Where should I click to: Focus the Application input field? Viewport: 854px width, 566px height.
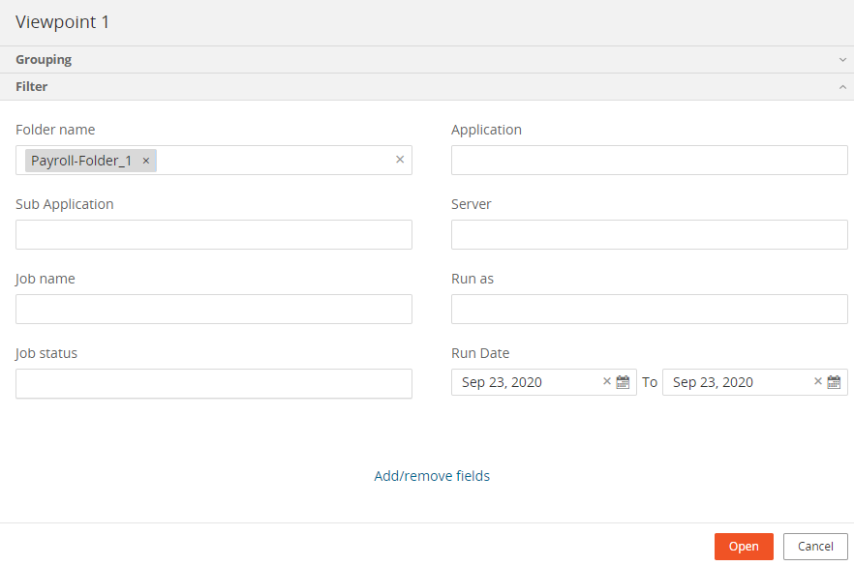(x=649, y=161)
